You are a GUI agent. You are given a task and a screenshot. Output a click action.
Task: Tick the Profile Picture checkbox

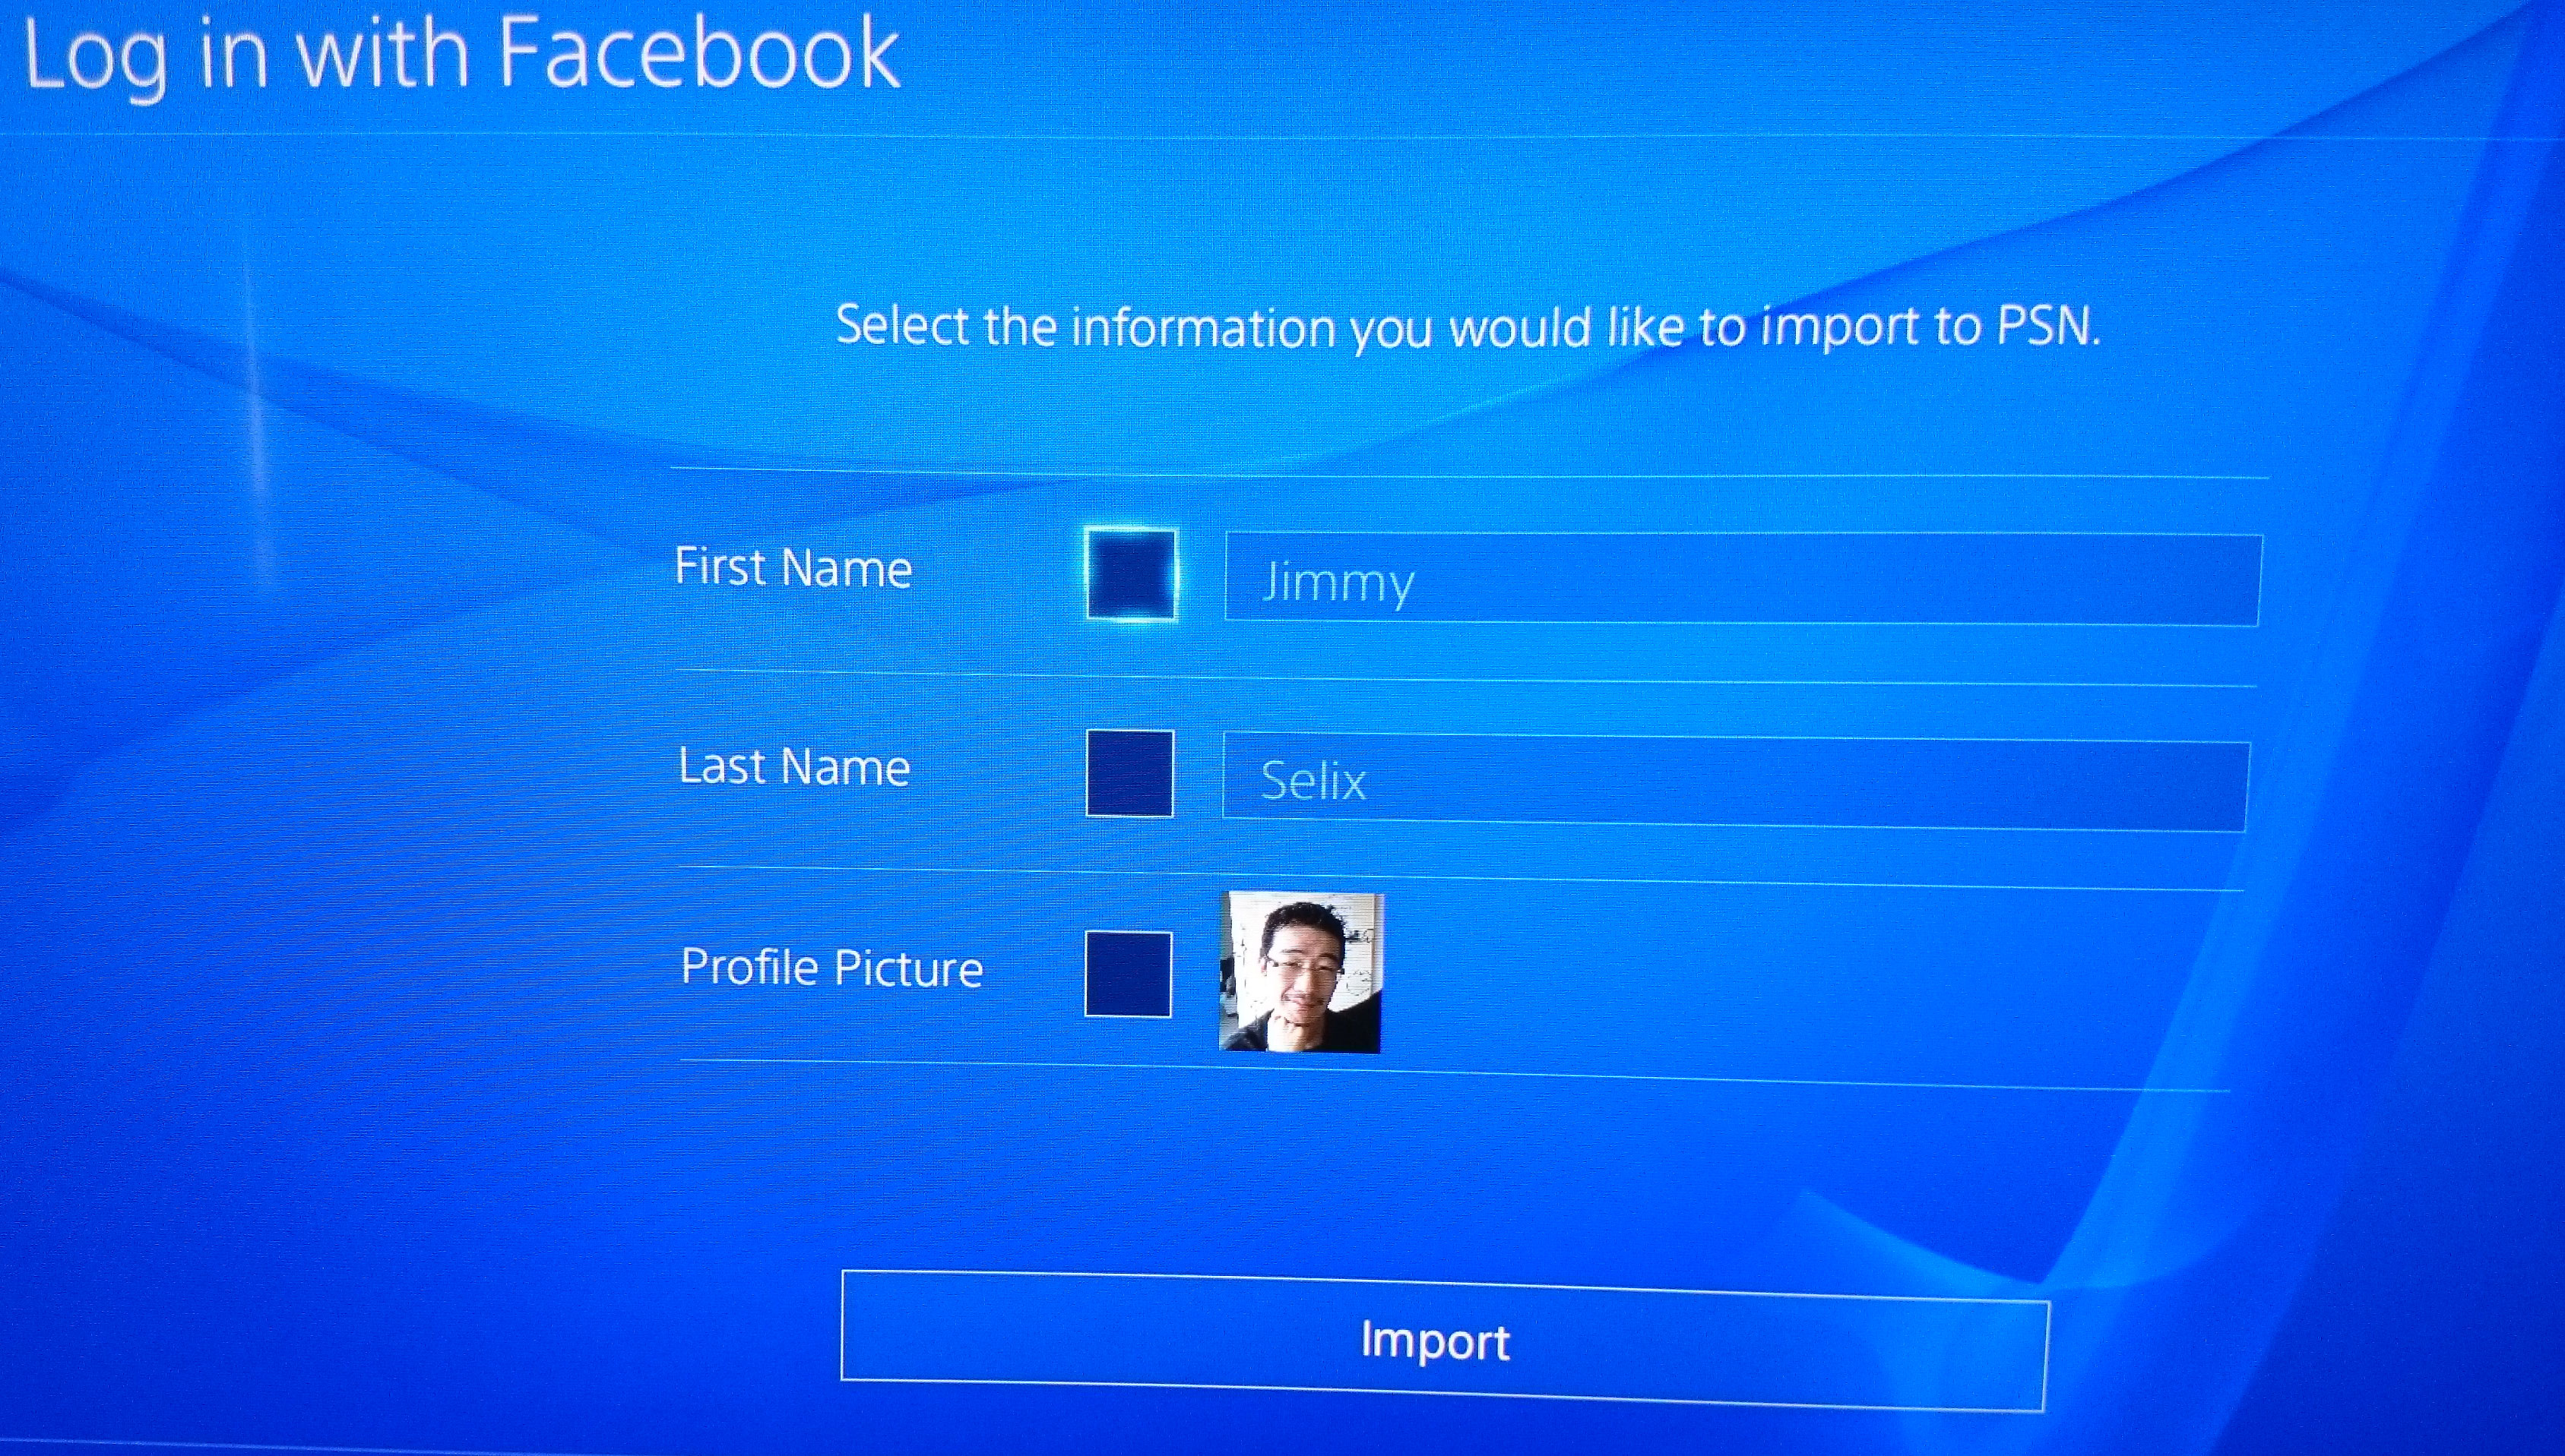1129,974
